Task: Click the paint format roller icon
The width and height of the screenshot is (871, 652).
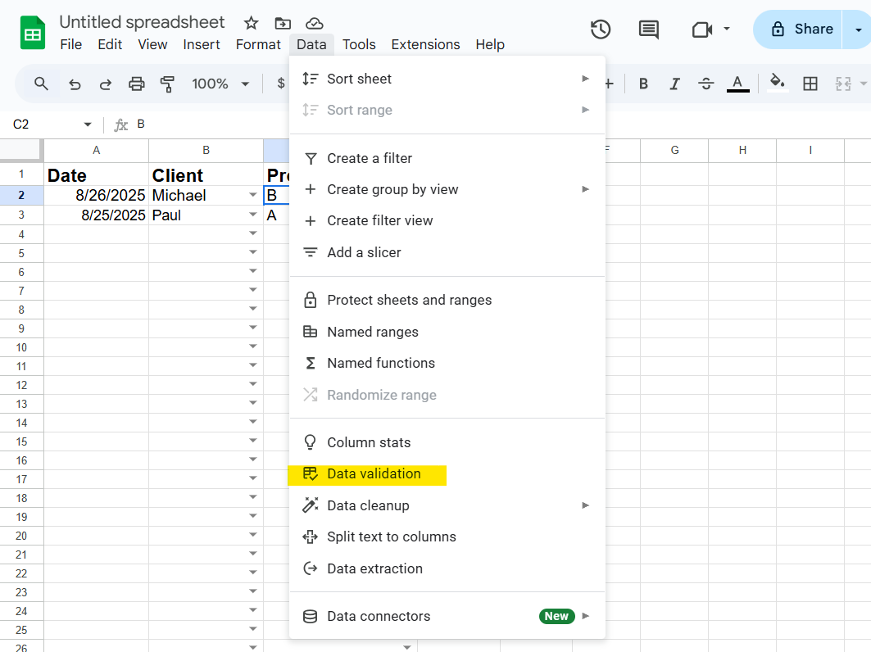Action: (x=168, y=84)
